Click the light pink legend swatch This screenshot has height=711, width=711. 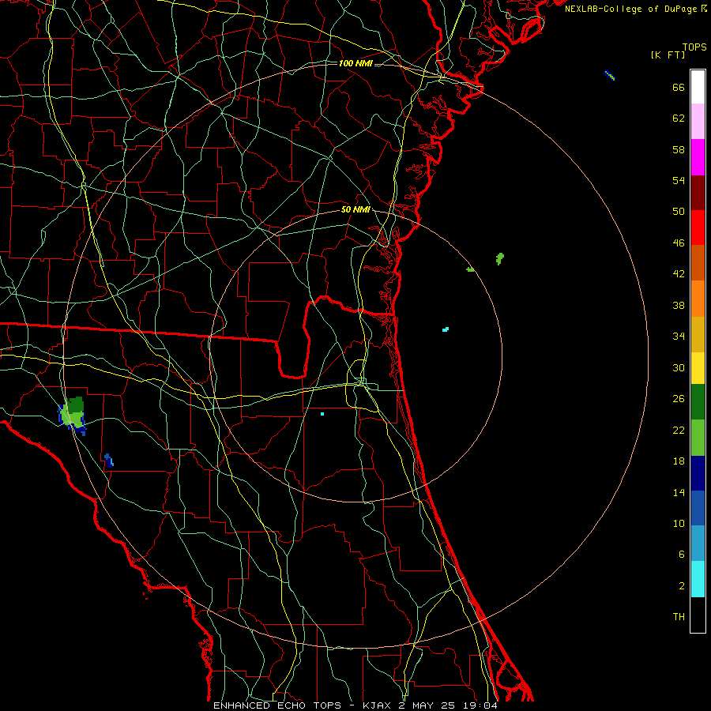pyautogui.click(x=698, y=122)
